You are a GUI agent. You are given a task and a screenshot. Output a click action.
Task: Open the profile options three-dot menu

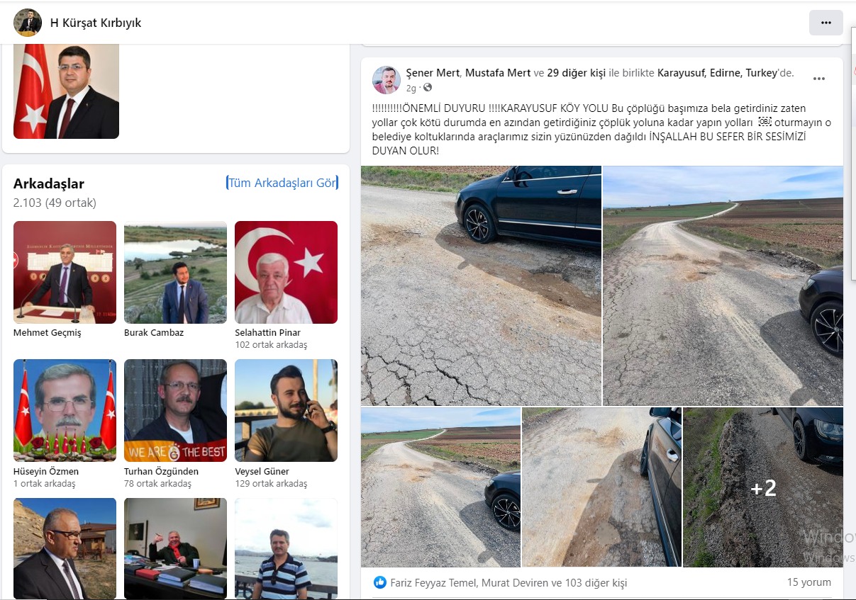pyautogui.click(x=826, y=23)
